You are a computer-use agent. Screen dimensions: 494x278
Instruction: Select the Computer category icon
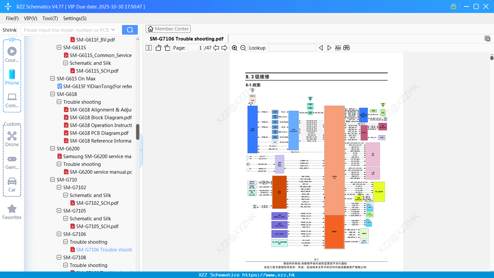pos(12,100)
